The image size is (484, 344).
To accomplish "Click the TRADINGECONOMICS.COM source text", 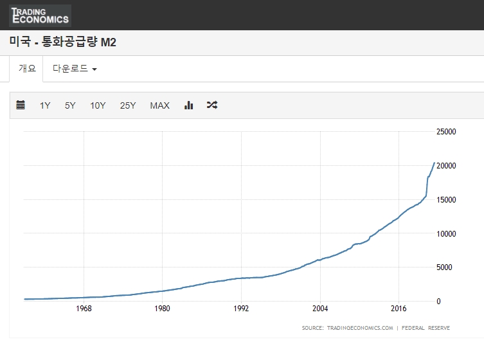I will coord(360,328).
